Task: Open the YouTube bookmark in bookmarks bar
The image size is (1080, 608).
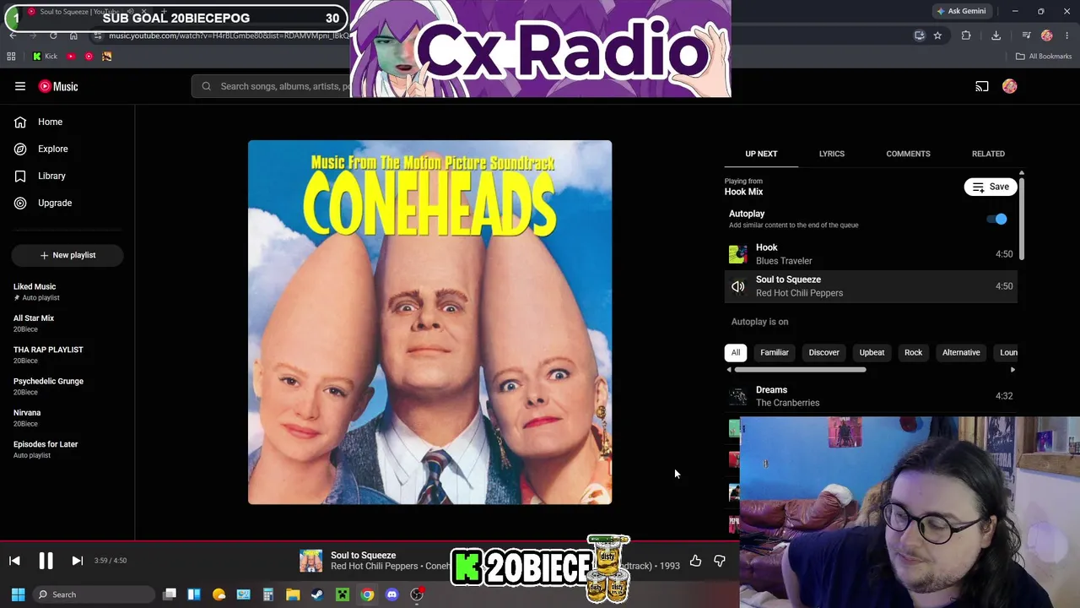Action: click(x=71, y=57)
